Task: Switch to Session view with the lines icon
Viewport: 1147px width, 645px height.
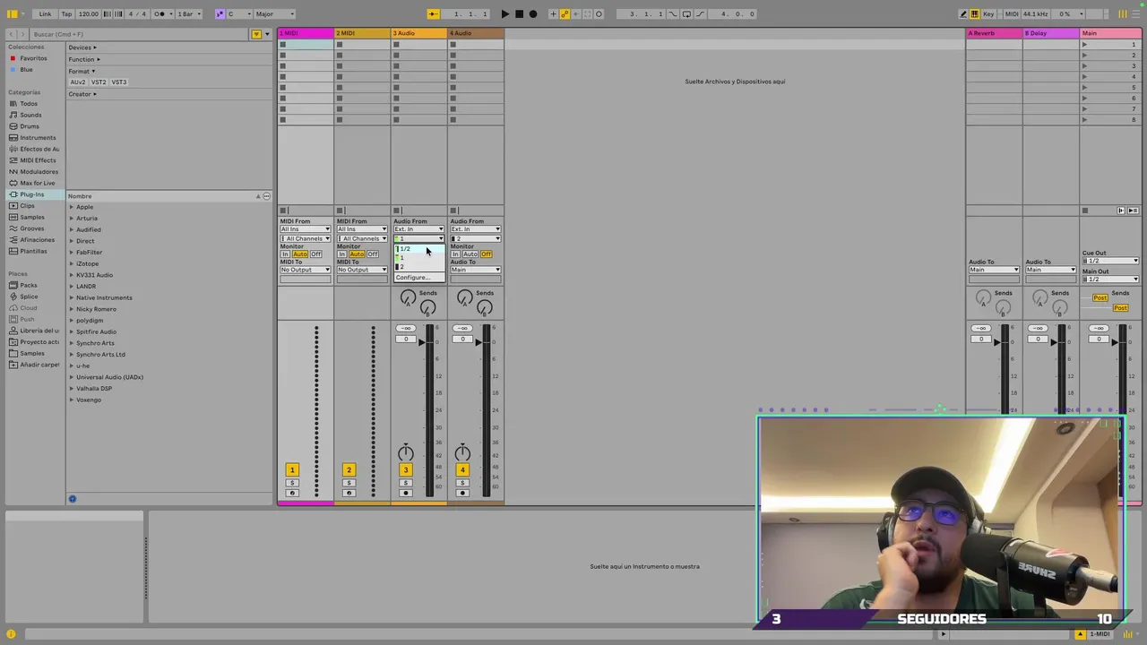Action: (x=1134, y=13)
